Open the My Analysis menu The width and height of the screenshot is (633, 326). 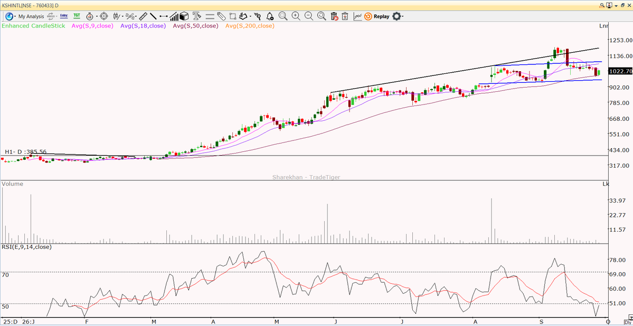coord(31,16)
